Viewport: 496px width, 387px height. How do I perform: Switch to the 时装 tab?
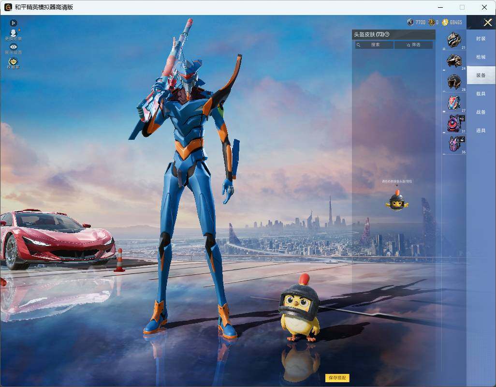pos(481,39)
